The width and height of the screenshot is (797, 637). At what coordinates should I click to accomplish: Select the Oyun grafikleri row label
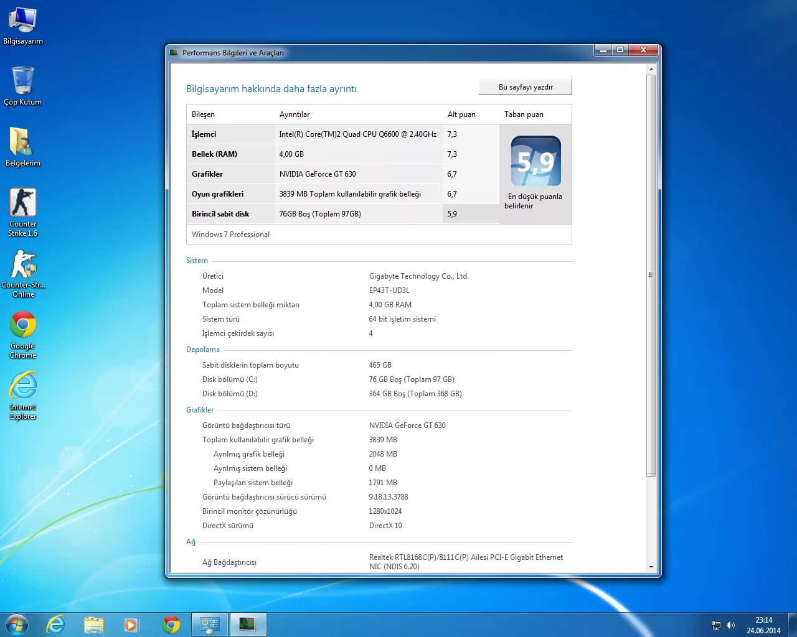217,194
